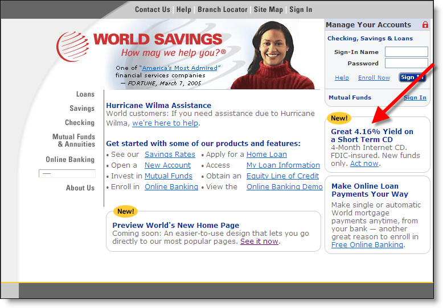The width and height of the screenshot is (443, 308).
Task: Open Help in the top navigation bar
Action: [184, 10]
